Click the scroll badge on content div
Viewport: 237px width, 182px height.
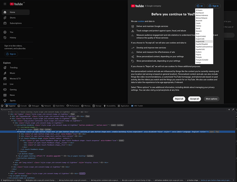[x=82, y=174]
